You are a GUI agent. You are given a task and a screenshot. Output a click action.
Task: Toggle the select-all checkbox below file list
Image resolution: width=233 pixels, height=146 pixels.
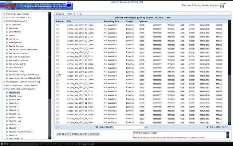point(58,127)
